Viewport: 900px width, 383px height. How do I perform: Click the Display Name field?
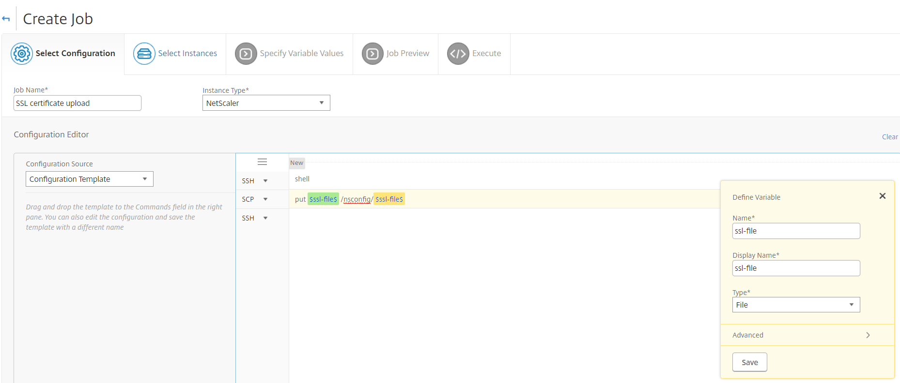click(x=796, y=268)
